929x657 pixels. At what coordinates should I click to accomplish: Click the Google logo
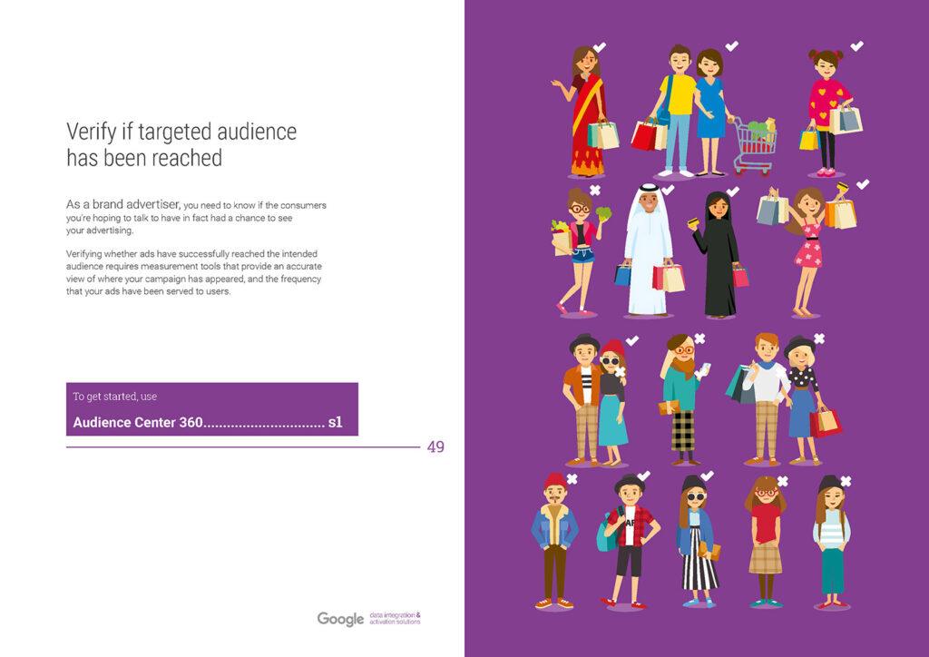[340, 619]
